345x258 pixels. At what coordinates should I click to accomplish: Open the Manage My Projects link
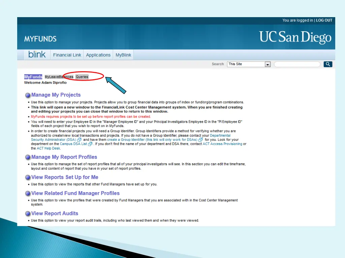click(56, 95)
